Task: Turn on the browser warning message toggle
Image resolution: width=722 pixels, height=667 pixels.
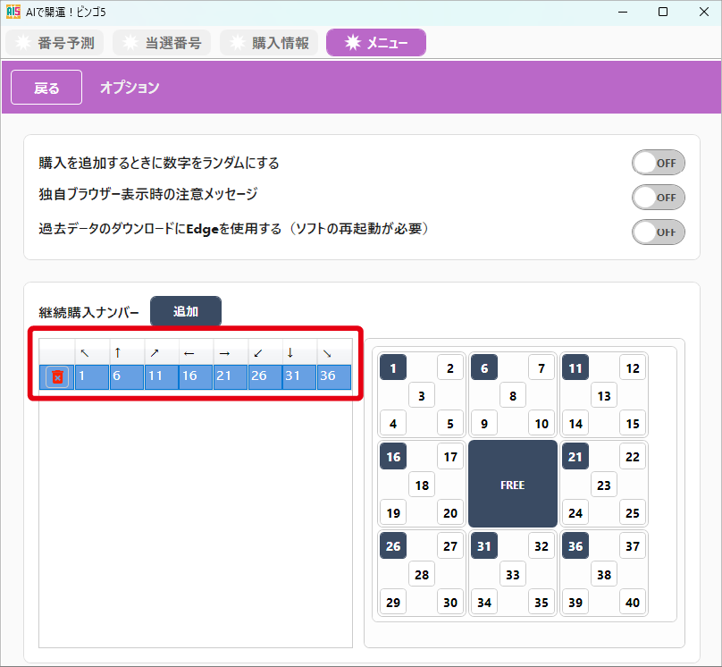Action: click(x=659, y=197)
